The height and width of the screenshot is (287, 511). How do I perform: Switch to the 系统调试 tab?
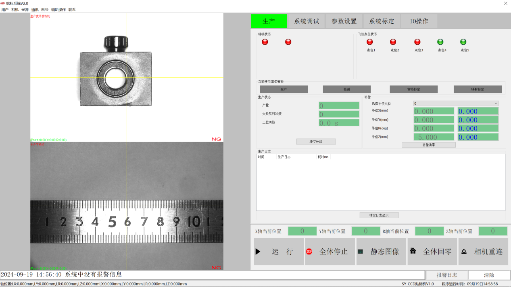pos(307,21)
